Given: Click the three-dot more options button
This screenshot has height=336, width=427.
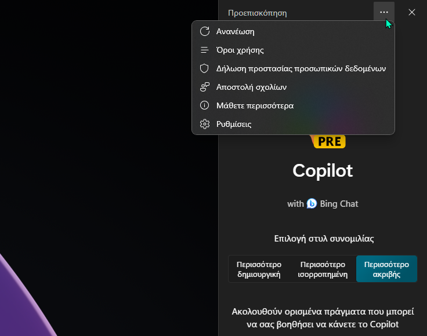Looking at the screenshot, I should point(384,12).
